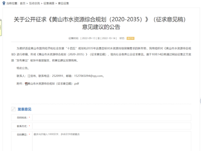Focus the 联系方式 input field
The height and width of the screenshot is (151, 201).
tap(111, 126)
